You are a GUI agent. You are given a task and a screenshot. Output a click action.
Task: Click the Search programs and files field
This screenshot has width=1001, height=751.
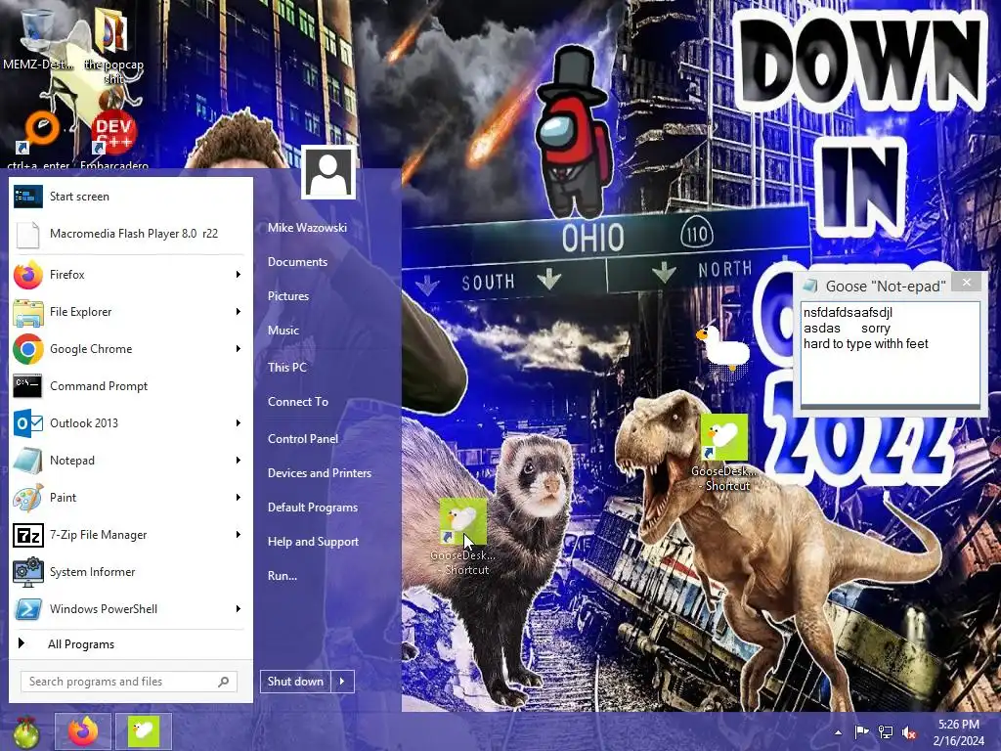[x=129, y=682]
